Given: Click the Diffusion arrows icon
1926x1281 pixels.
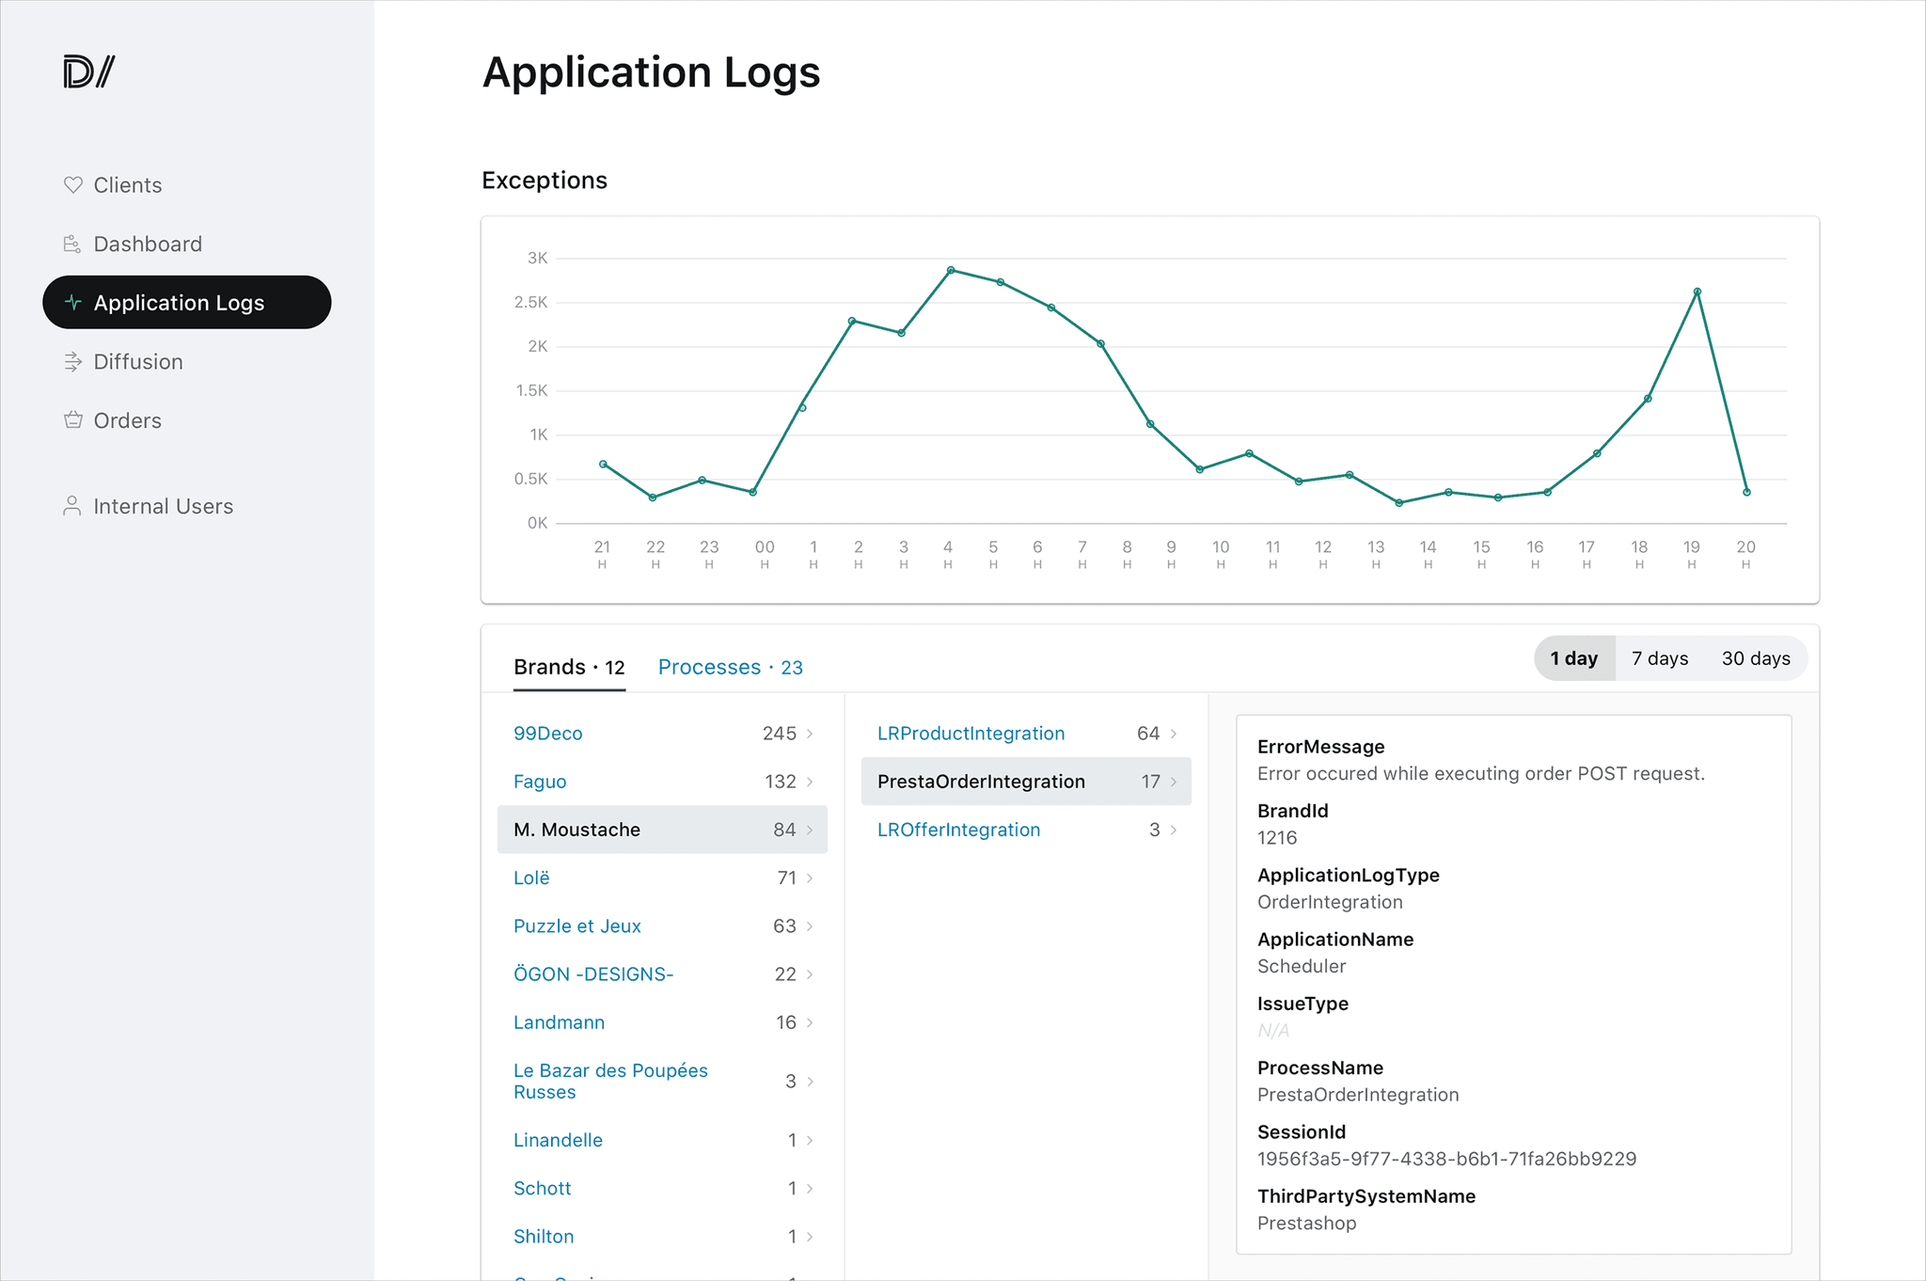Looking at the screenshot, I should [x=72, y=361].
